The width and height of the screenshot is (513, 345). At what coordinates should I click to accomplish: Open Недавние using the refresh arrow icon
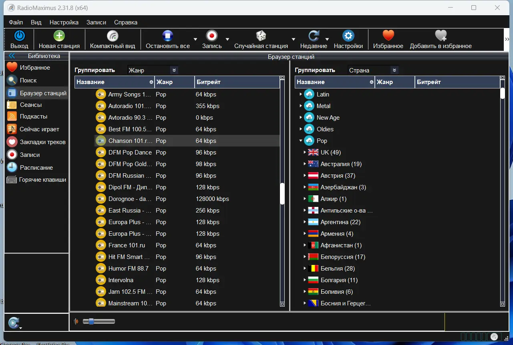pyautogui.click(x=314, y=36)
